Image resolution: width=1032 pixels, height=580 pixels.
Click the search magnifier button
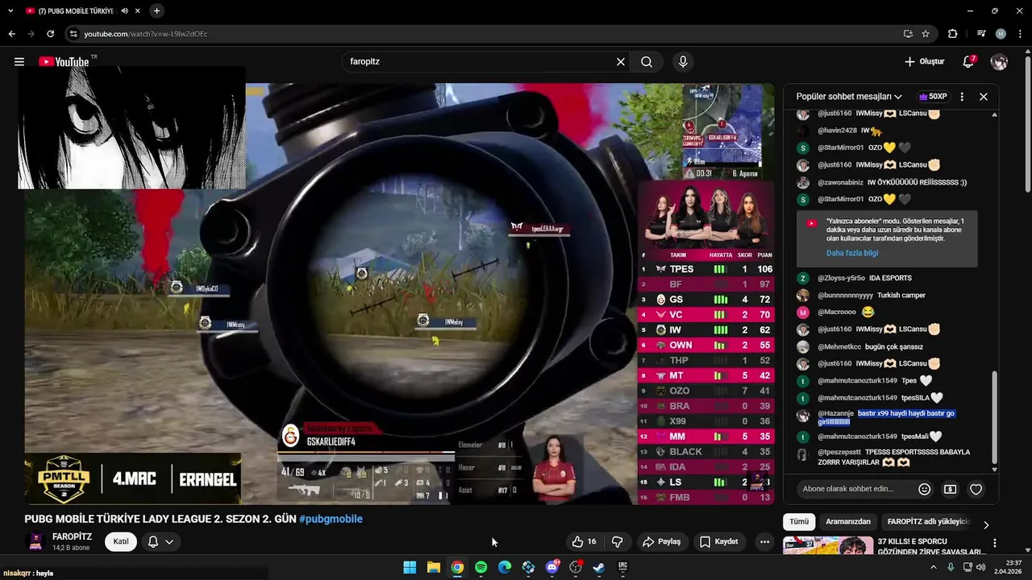coord(647,62)
